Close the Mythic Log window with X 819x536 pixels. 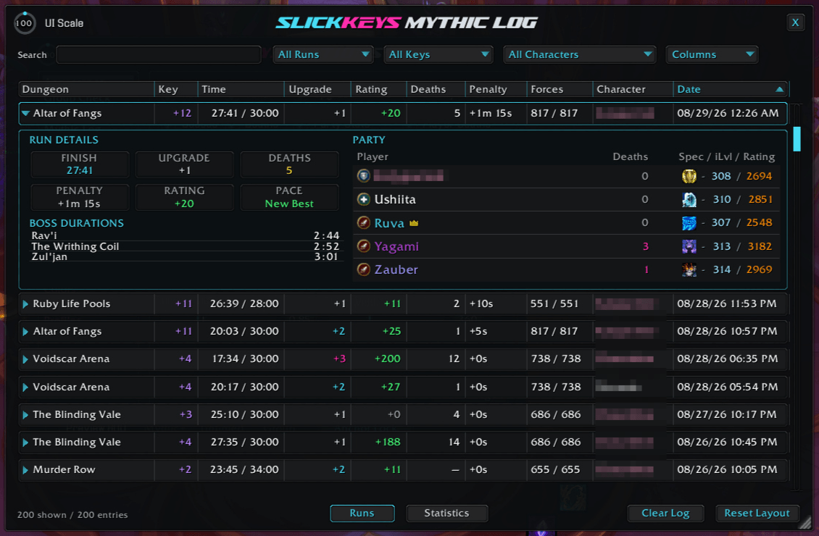coord(795,22)
